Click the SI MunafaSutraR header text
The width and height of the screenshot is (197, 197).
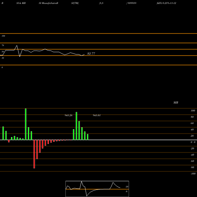48,3
